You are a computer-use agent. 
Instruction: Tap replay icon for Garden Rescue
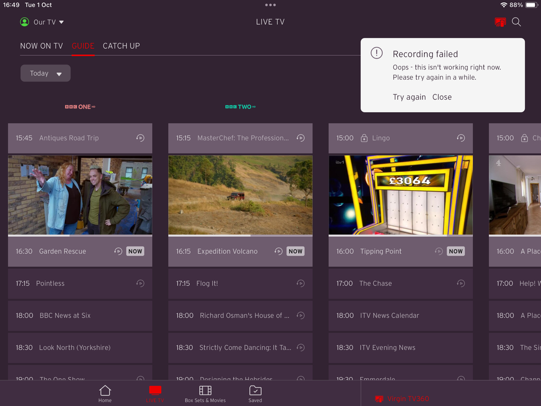(x=118, y=252)
